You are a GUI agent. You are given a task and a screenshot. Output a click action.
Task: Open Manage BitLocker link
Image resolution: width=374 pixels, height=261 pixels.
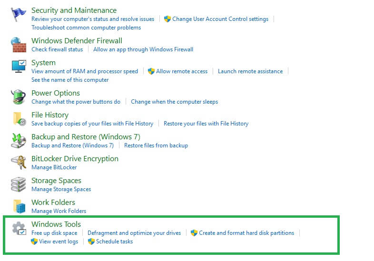click(x=54, y=167)
